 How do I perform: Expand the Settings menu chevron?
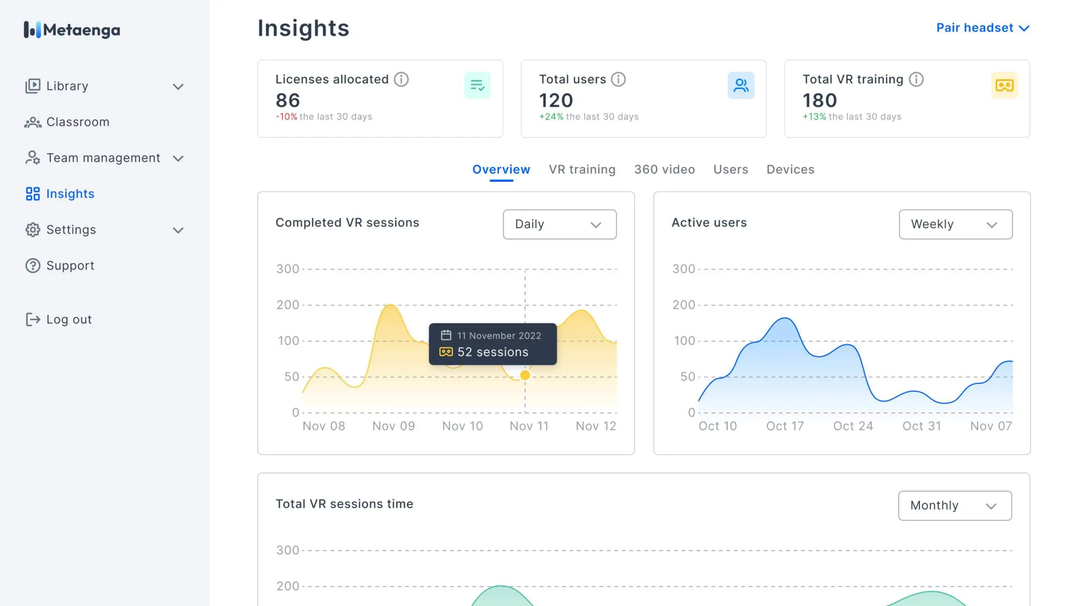click(x=178, y=230)
